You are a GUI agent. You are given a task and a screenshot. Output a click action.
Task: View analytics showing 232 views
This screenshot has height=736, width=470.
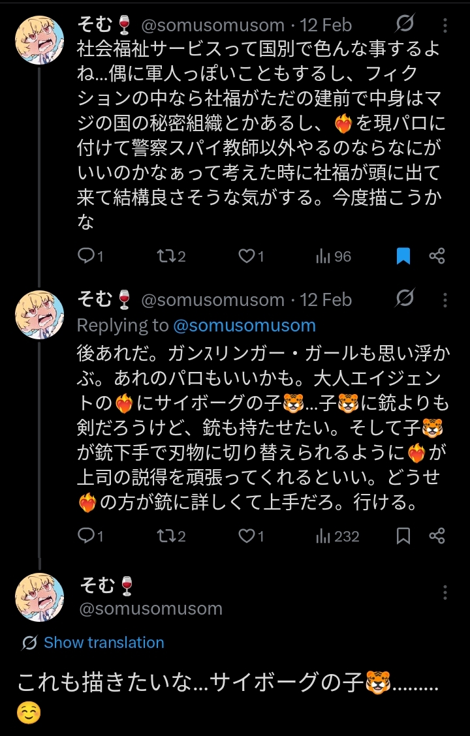point(337,536)
